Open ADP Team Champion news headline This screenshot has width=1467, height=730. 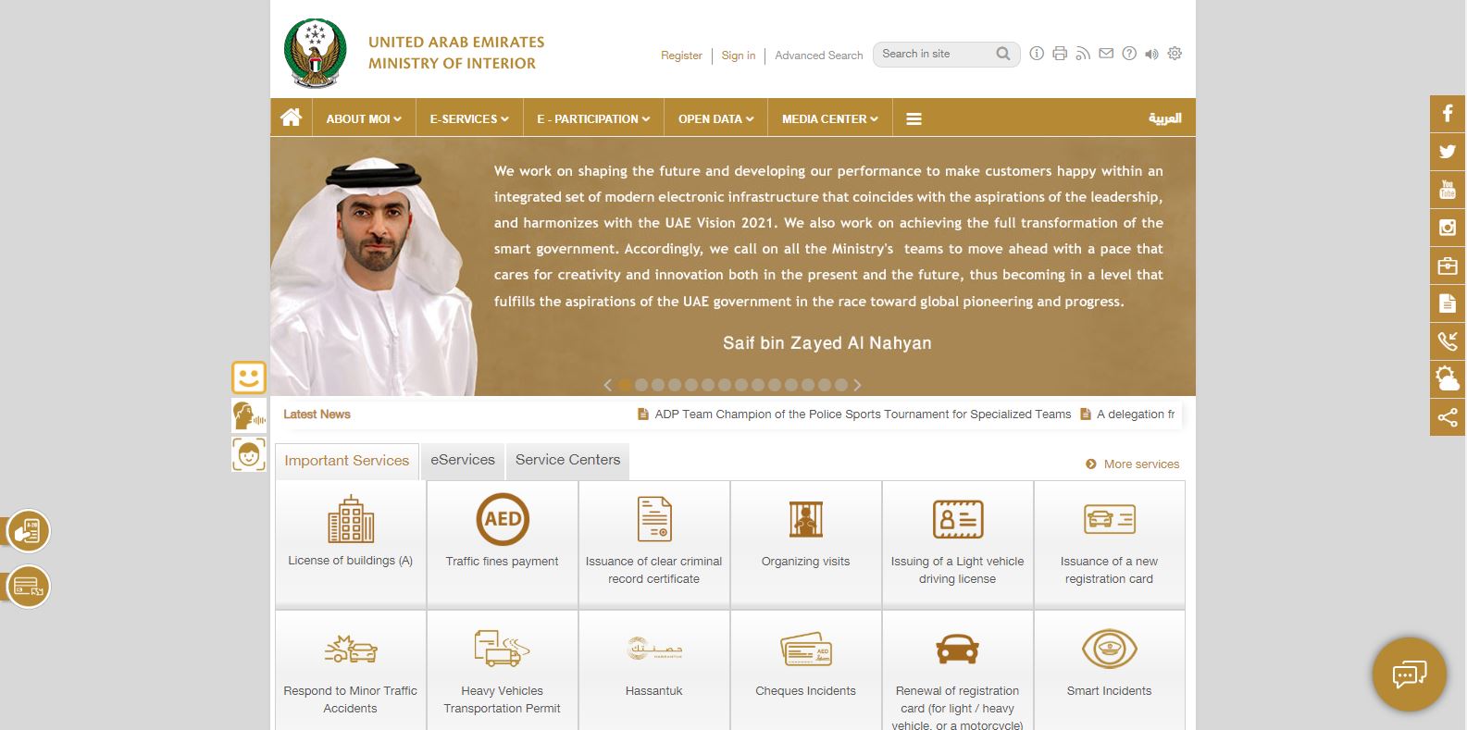click(863, 414)
